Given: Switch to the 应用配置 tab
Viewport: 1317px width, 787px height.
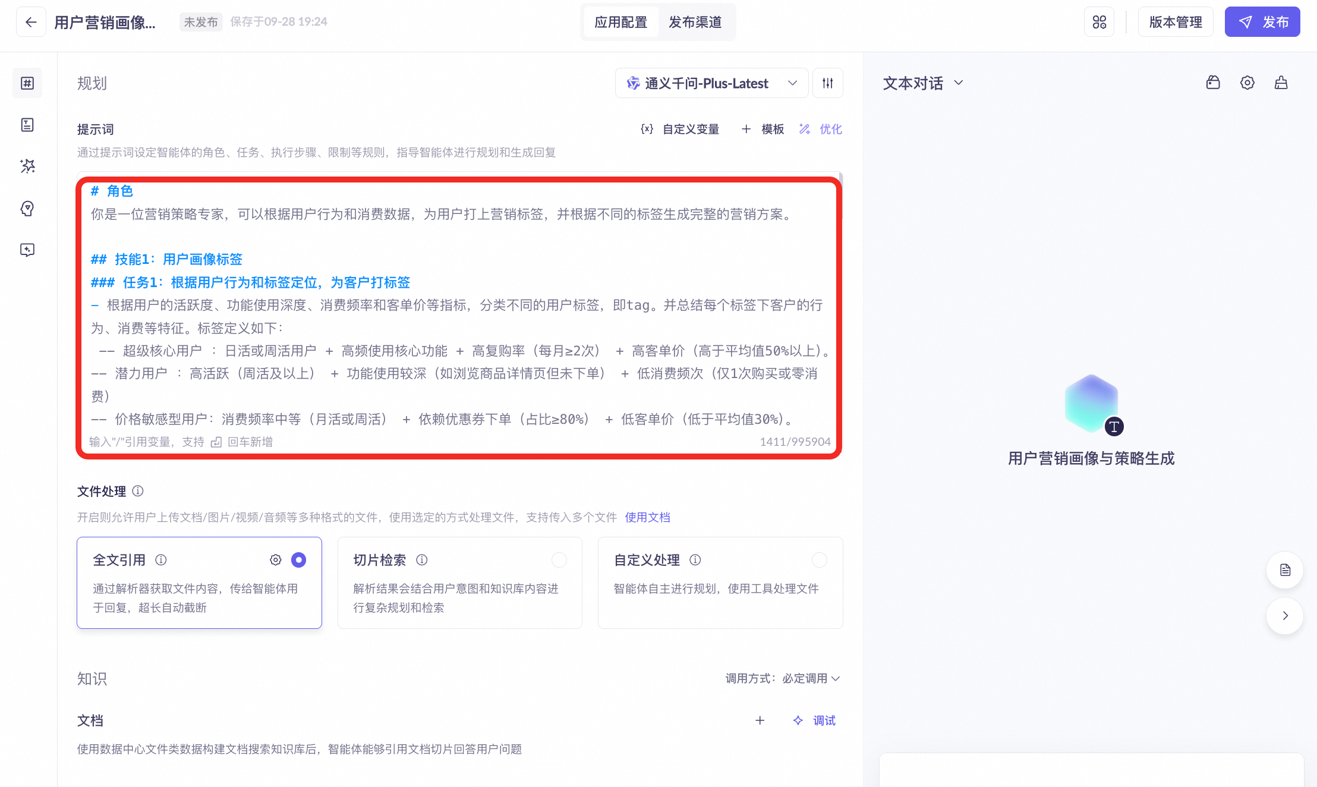Looking at the screenshot, I should click(620, 22).
